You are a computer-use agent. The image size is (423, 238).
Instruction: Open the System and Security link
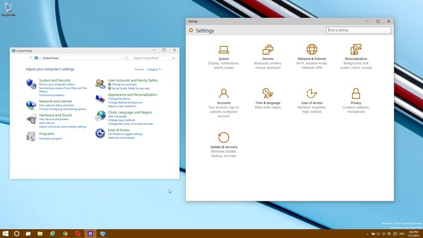click(x=55, y=81)
